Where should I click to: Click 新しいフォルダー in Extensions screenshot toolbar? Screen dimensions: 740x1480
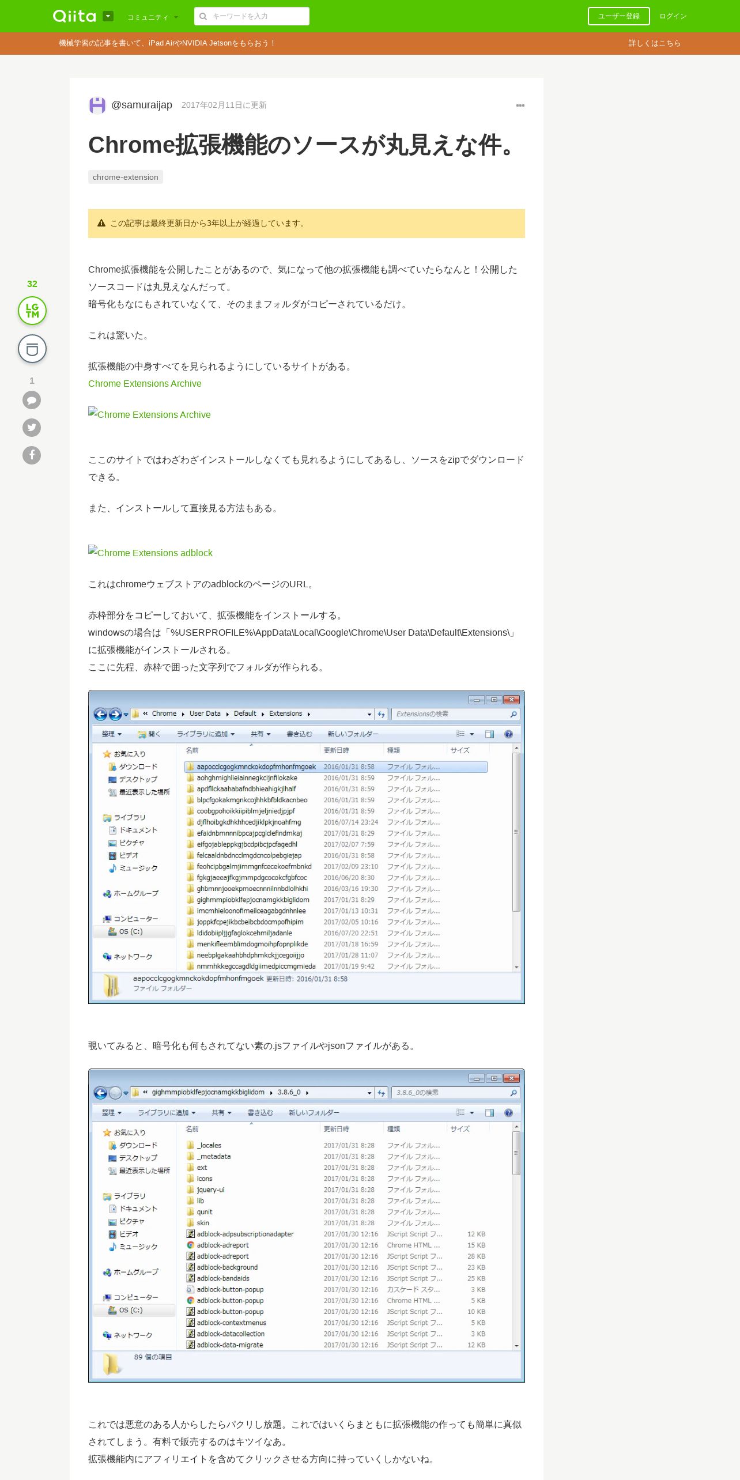point(353,734)
